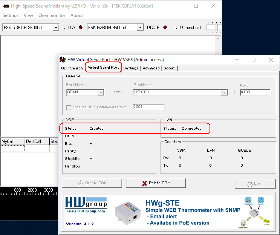Click the temperature sensor icon in banner
Screen dimensions: 280x235
pos(248,201)
